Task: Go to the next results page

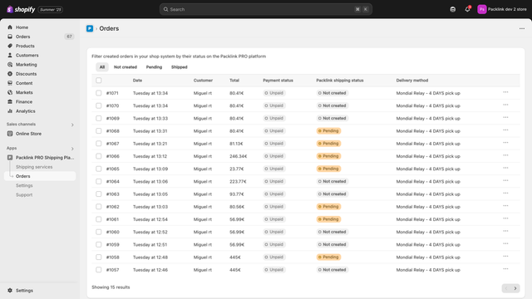Action: coord(515,288)
